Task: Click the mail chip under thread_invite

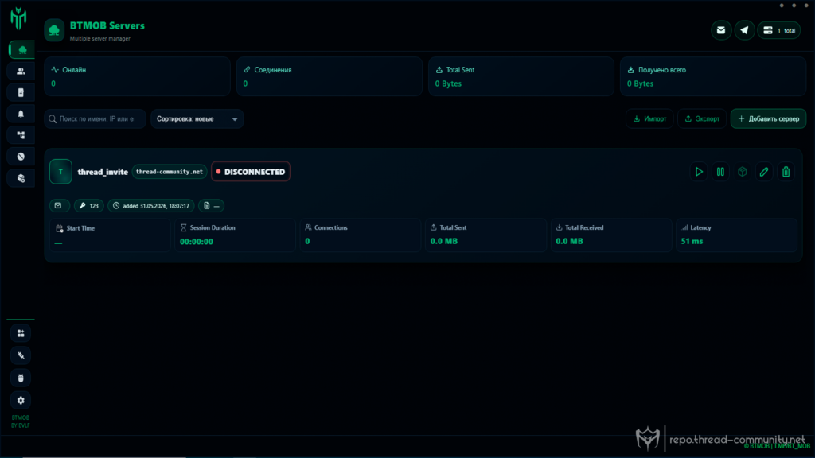Action: click(59, 206)
